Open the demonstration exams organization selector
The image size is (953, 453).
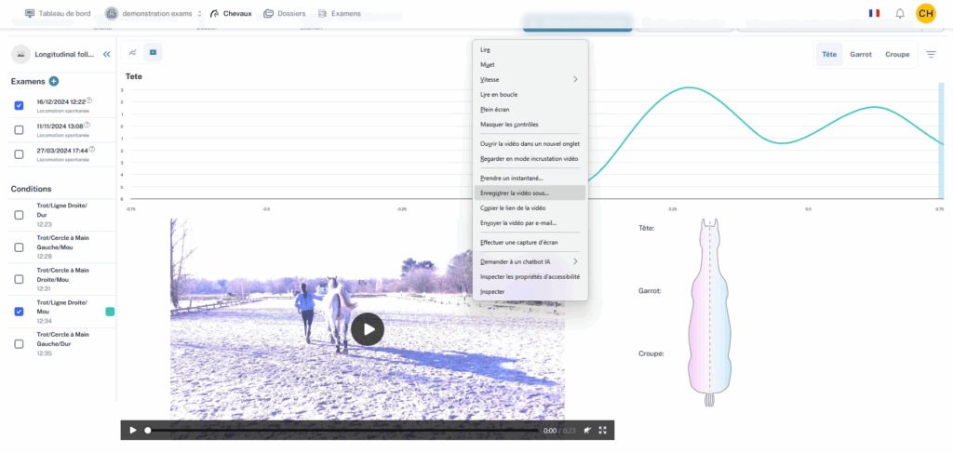click(x=151, y=14)
